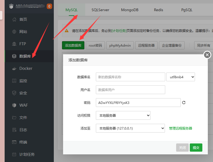Switch to the MySQL tab
Screen dimensions: 213x162
72,10
